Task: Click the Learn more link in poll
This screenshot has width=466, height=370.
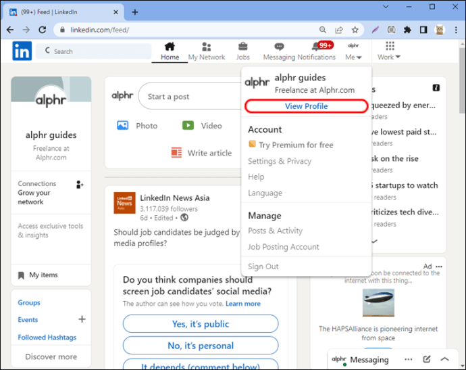Action: 243,304
